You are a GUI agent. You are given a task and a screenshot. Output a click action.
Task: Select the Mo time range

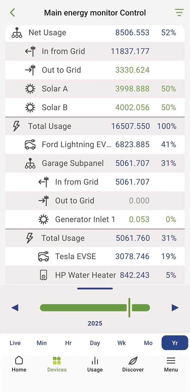pos(148,343)
